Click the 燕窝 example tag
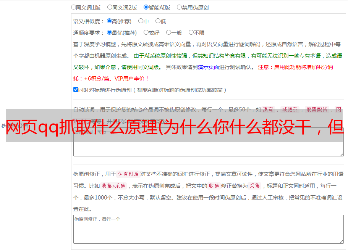The width and height of the screenshot is (348, 251). click(x=268, y=109)
